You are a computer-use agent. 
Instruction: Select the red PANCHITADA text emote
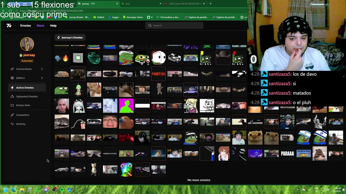point(158,74)
